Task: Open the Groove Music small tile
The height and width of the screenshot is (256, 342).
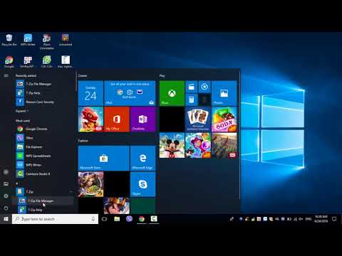Action: [204, 87]
